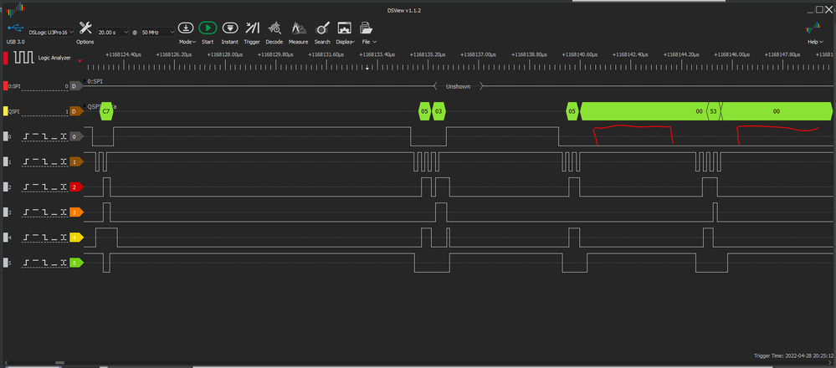Select the decoded 03 annotation

(x=439, y=111)
